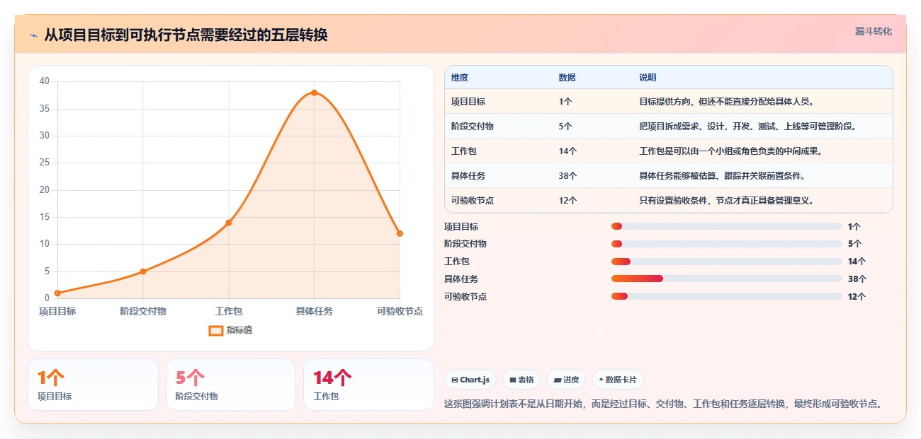
Task: Click the 具体任务 label beside the progress bars
Action: (461, 279)
